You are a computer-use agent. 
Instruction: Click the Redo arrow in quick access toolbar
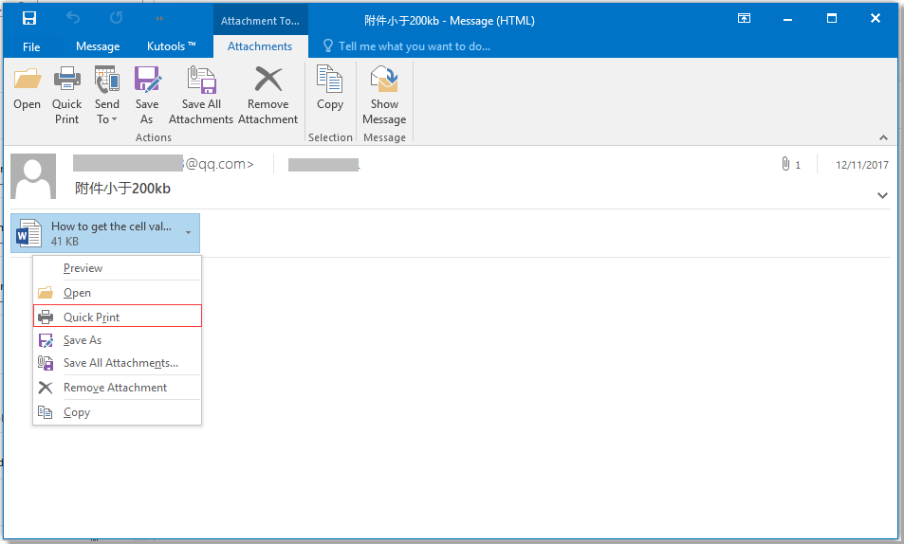coord(116,18)
